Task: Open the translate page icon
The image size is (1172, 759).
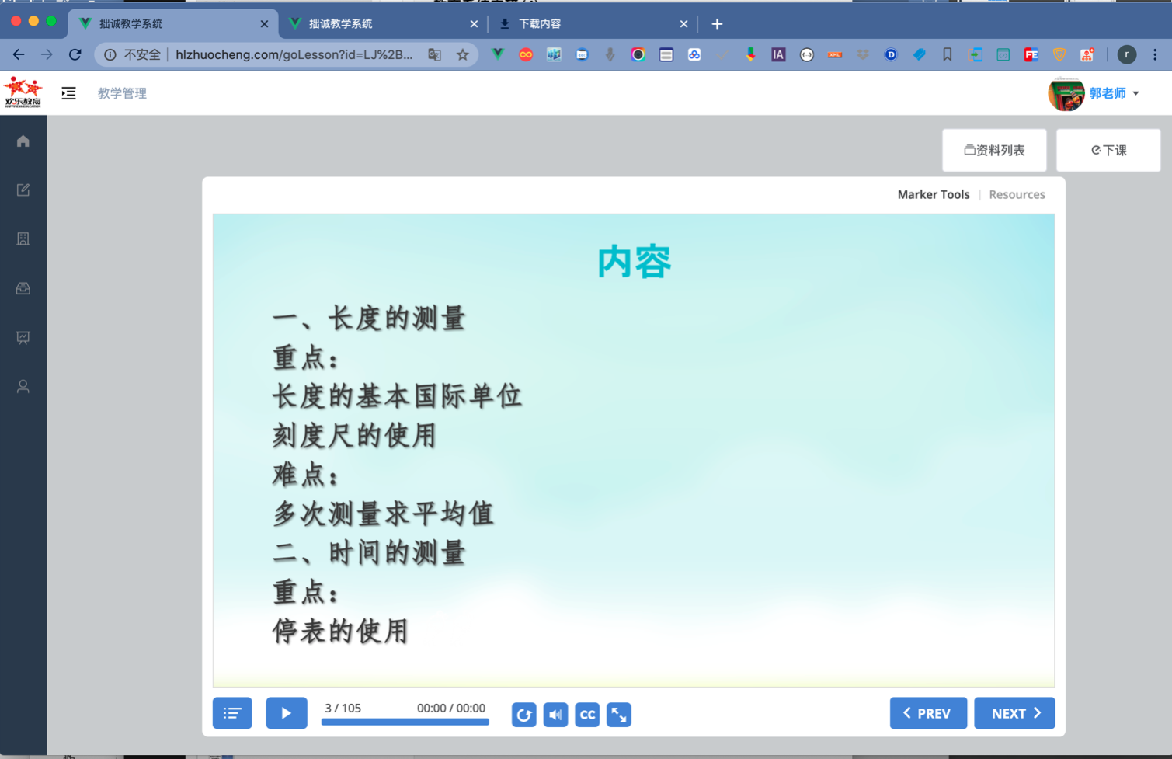Action: pos(435,54)
